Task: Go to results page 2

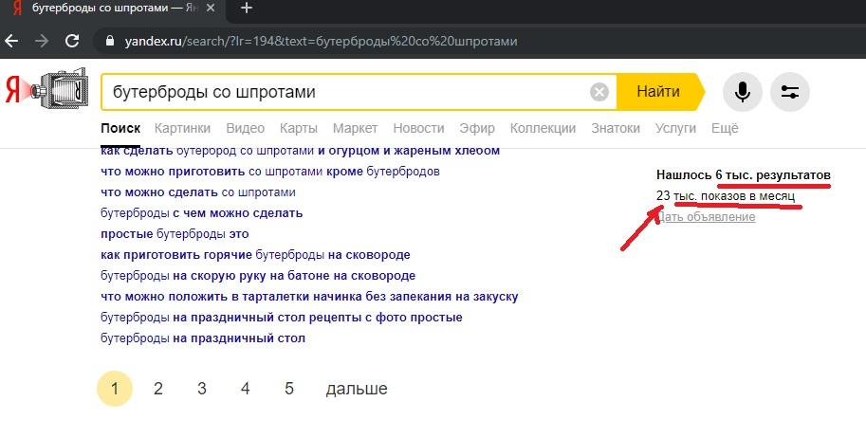Action: (x=158, y=389)
